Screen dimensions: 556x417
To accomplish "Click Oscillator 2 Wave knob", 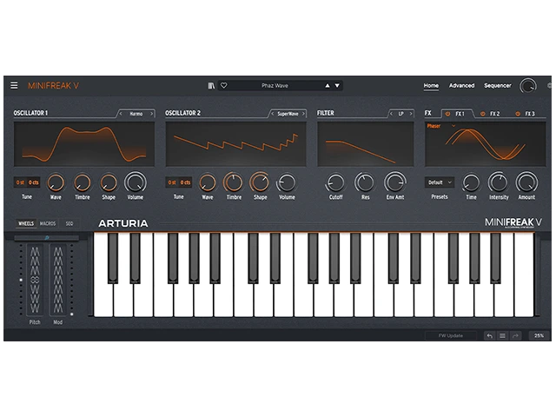I will coord(208,182).
